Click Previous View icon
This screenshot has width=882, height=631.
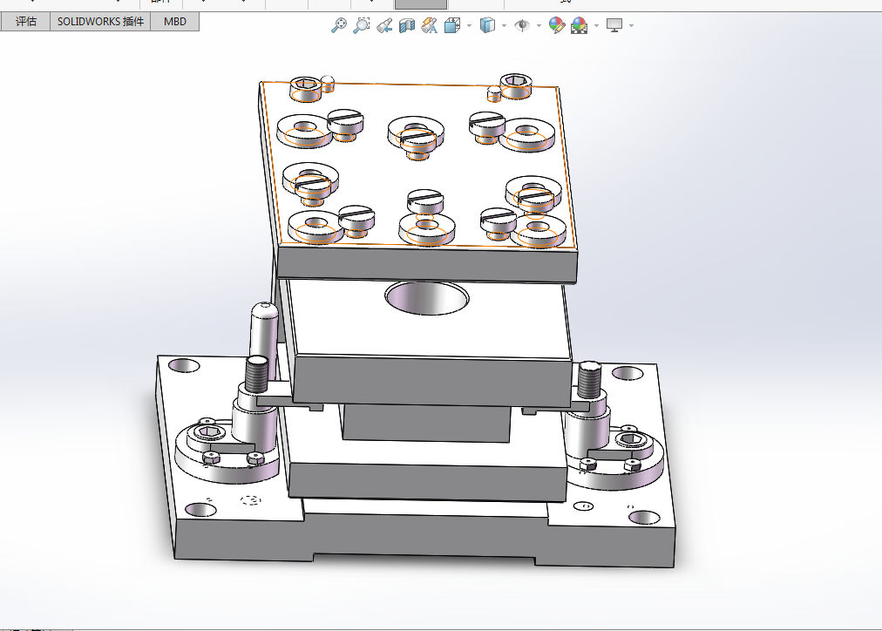pyautogui.click(x=384, y=25)
